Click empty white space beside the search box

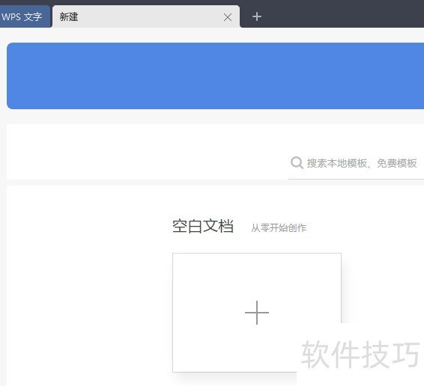click(146, 152)
